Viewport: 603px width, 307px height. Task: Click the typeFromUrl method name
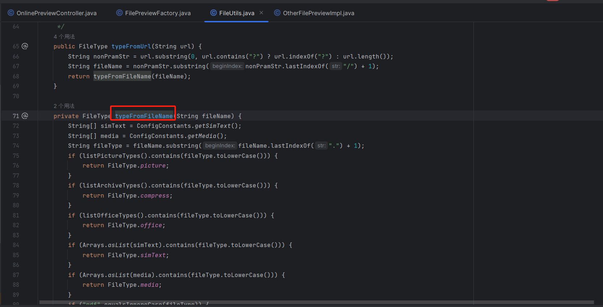[131, 46]
